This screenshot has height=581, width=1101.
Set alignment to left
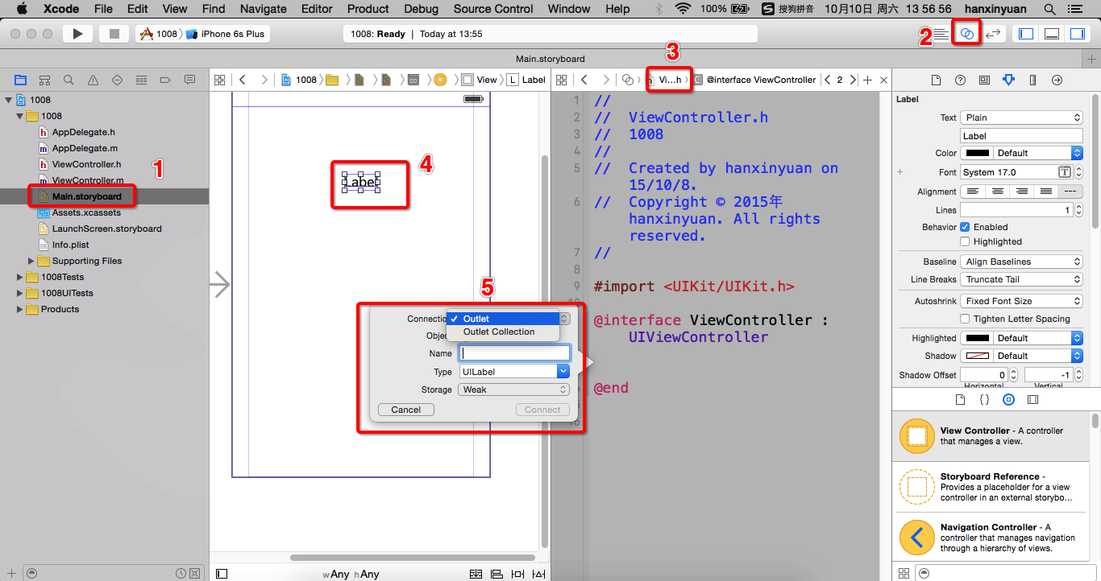click(x=973, y=192)
